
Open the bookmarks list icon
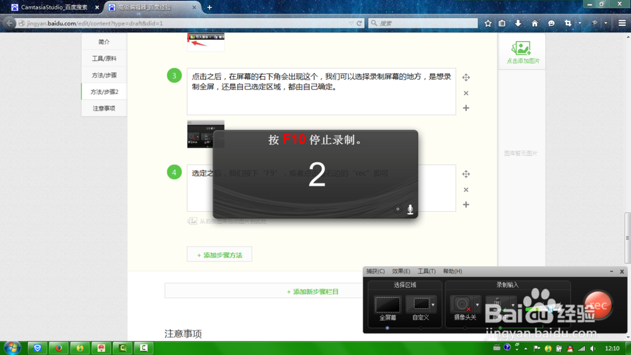502,23
